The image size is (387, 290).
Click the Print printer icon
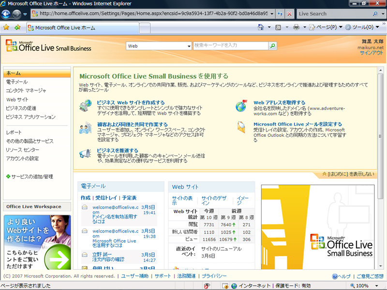tap(296, 27)
